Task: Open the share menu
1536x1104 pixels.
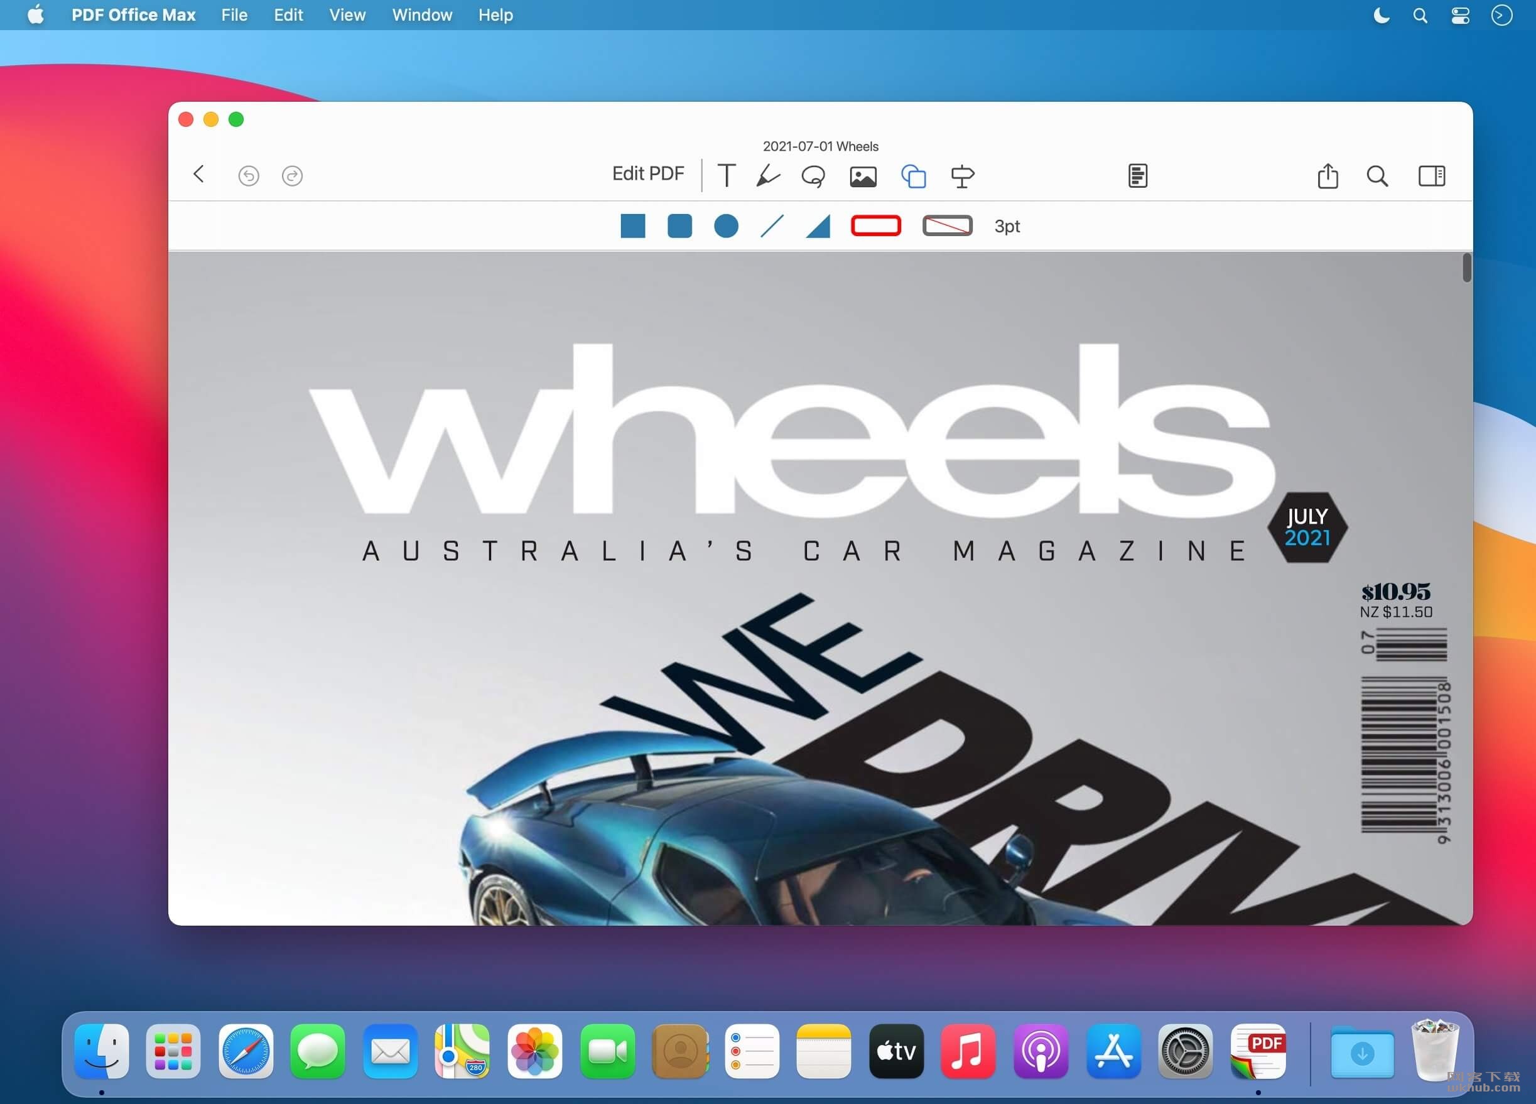Action: (x=1328, y=175)
